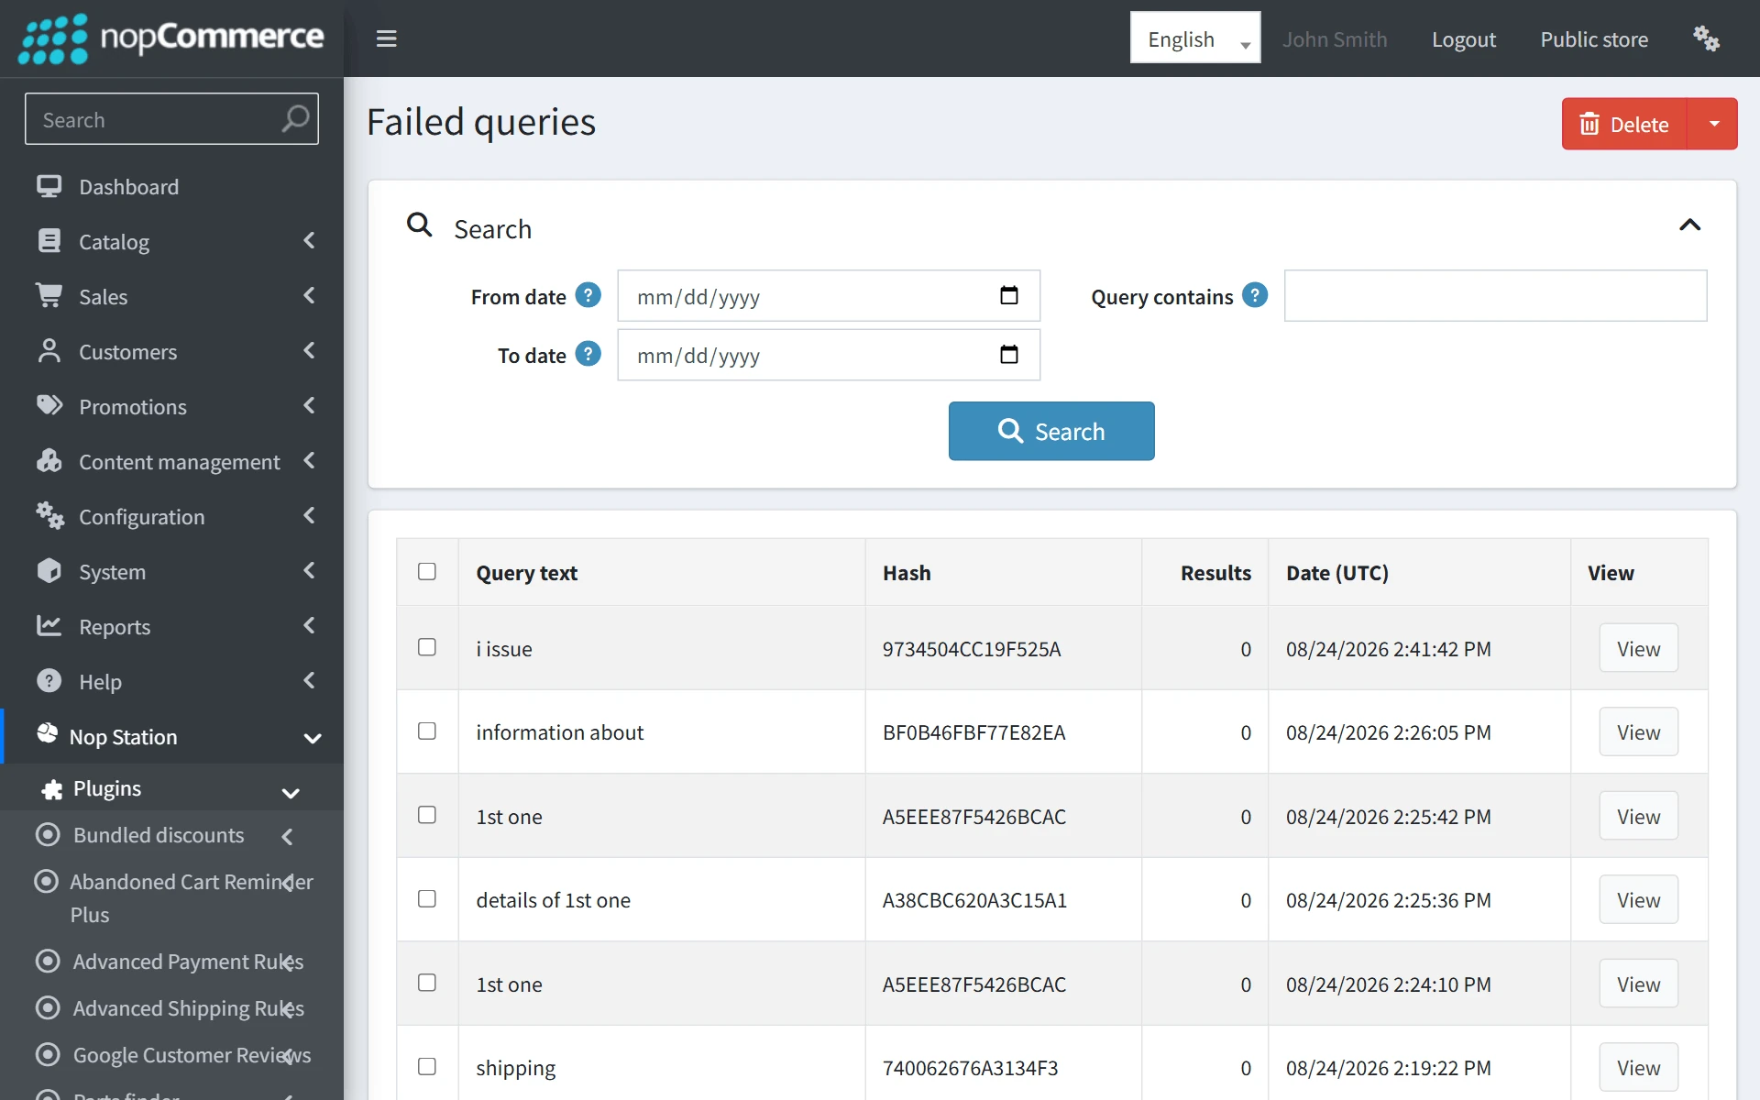Image resolution: width=1760 pixels, height=1100 pixels.
Task: Click the nopCommerce logo
Action: (171, 38)
